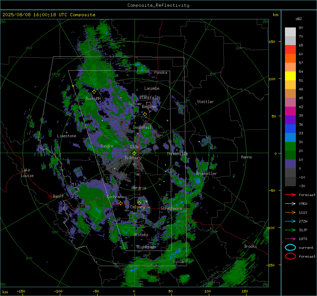317x296 pixels.
Task: Click the Drumheller city label
Action: pyautogui.click(x=206, y=174)
